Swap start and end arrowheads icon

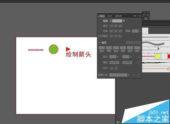pyautogui.click(x=138, y=57)
